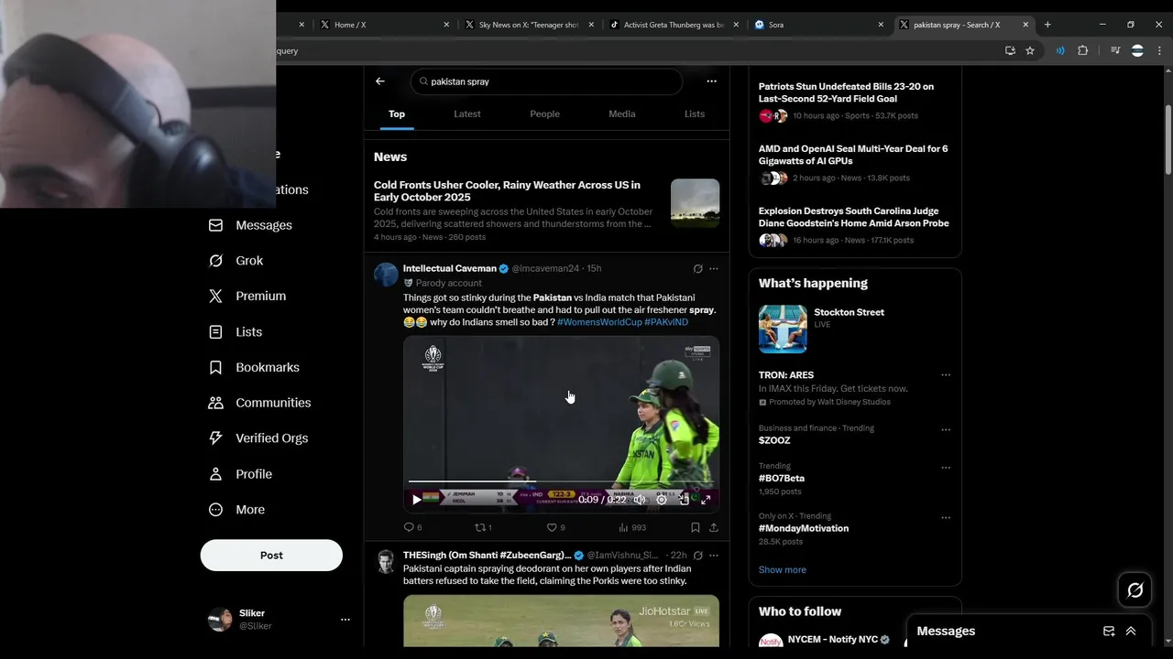Screen dimensions: 1173x659
Task: Switch to the Media tab
Action: [622, 114]
